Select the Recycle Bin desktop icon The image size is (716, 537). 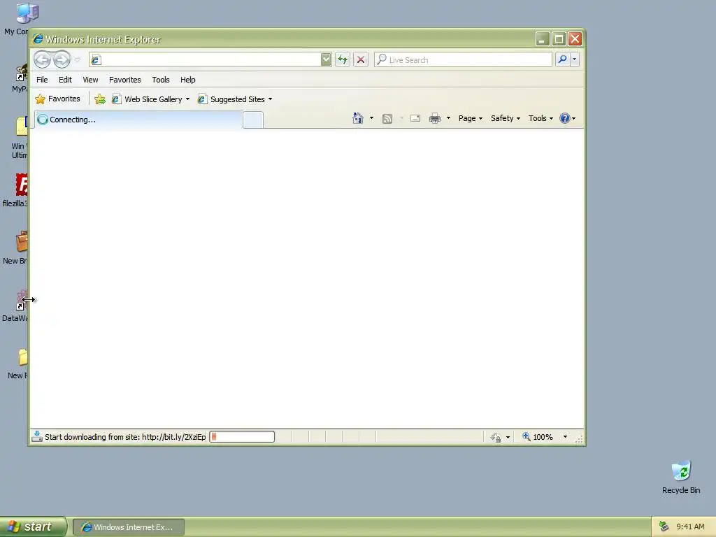(x=681, y=478)
